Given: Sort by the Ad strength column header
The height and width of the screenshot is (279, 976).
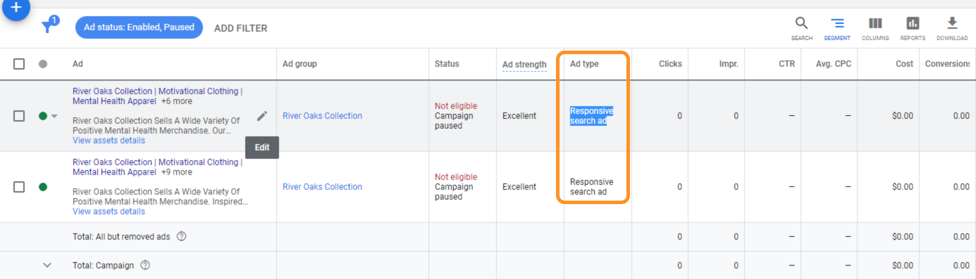Looking at the screenshot, I should 524,65.
